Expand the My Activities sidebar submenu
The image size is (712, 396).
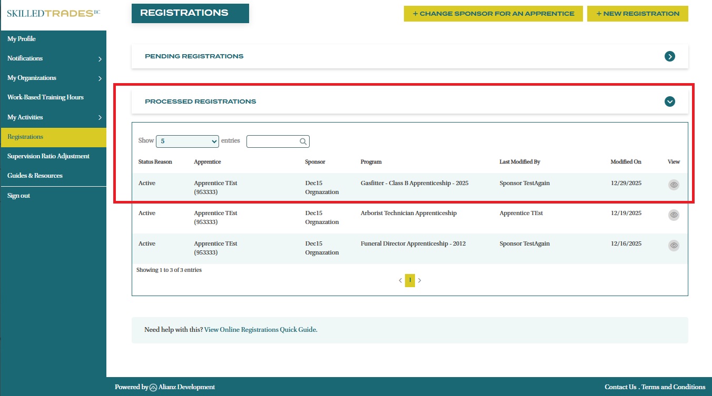(x=100, y=118)
